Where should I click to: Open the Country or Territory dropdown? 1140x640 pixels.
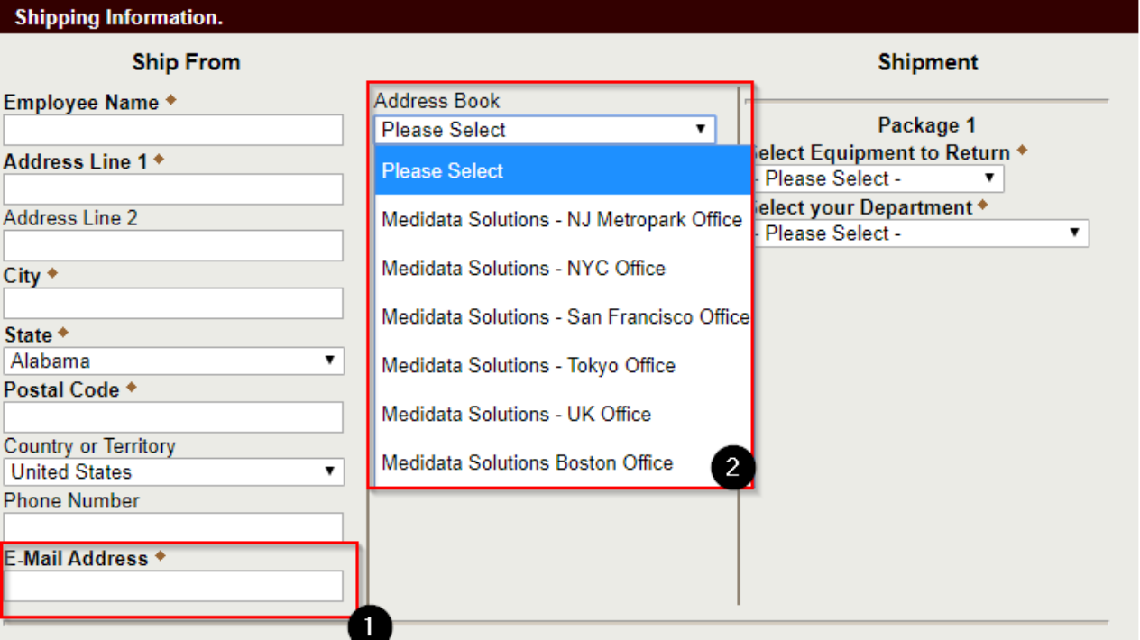[173, 471]
